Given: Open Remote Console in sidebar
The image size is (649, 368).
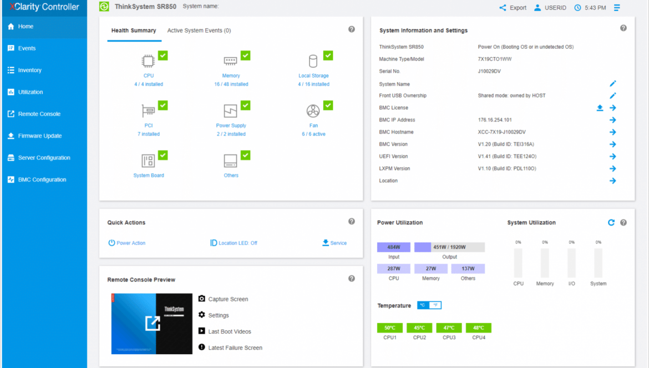Looking at the screenshot, I should pos(45,114).
